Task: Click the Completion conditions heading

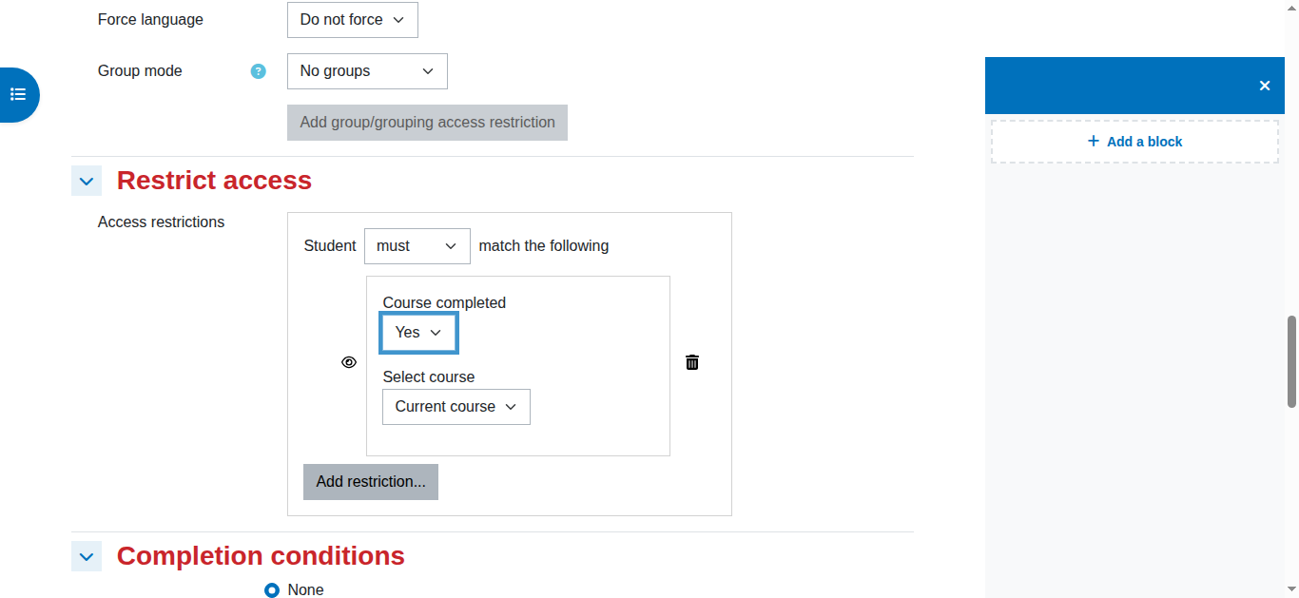Action: pos(261,556)
